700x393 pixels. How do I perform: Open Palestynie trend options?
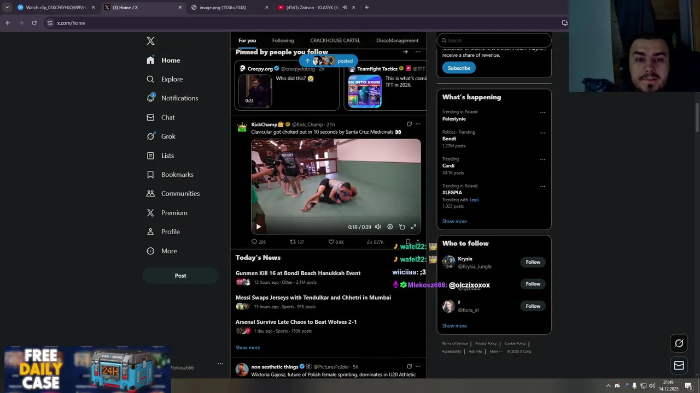[542, 112]
